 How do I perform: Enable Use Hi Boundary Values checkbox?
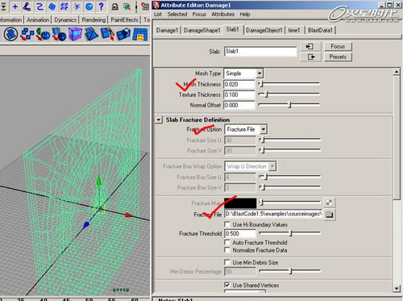click(227, 224)
